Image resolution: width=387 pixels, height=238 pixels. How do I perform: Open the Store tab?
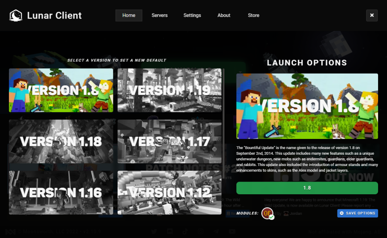pyautogui.click(x=253, y=15)
